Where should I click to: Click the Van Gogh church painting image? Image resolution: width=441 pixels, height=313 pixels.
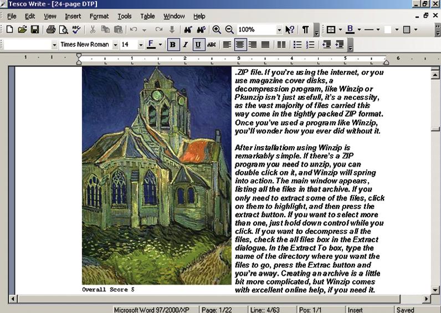pyautogui.click(x=157, y=176)
